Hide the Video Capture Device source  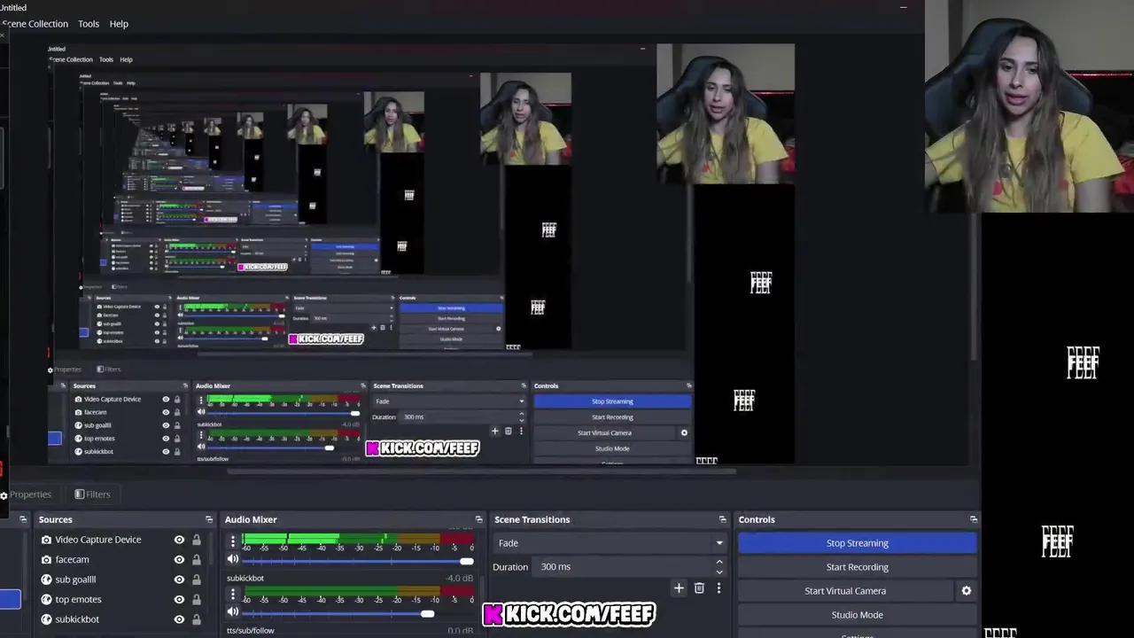point(179,540)
